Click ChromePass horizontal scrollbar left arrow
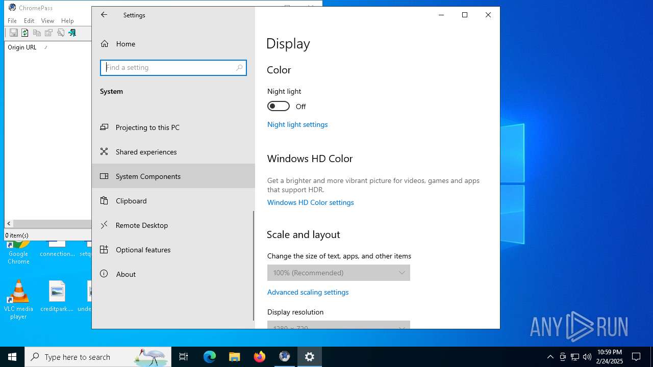This screenshot has width=653, height=367. (9, 224)
